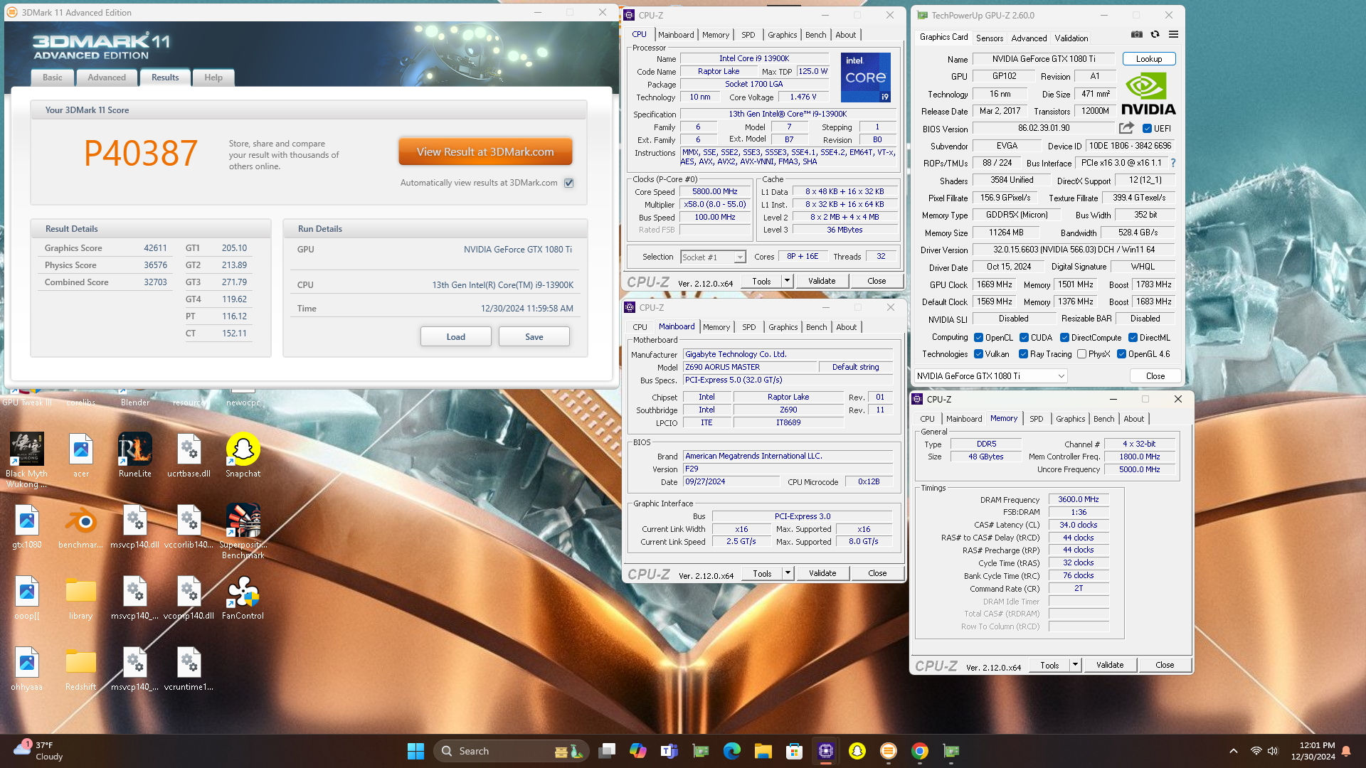Image resolution: width=1366 pixels, height=768 pixels.
Task: Click the Graphics Score value 42611
Action: tap(155, 248)
